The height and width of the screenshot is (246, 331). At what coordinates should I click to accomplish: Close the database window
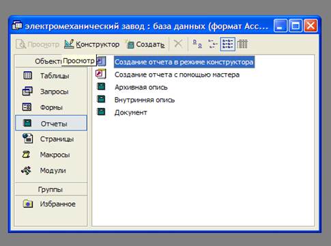311,25
